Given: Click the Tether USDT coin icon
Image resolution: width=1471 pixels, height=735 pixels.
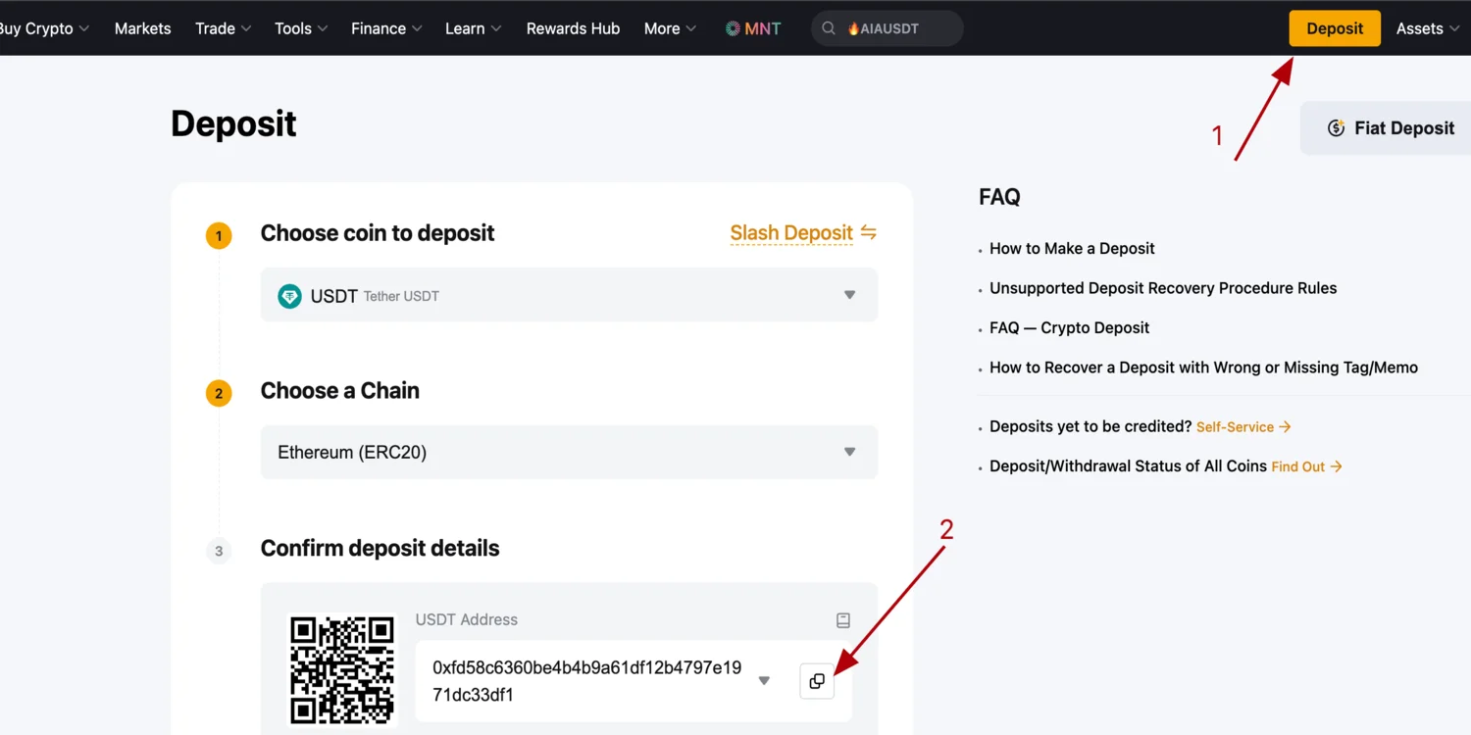Looking at the screenshot, I should (x=289, y=296).
